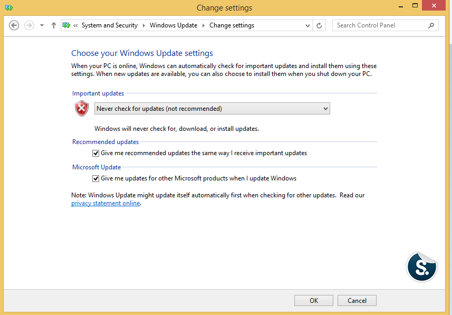
Task: Click the Control Panel icon in the address bar
Action: tap(66, 25)
